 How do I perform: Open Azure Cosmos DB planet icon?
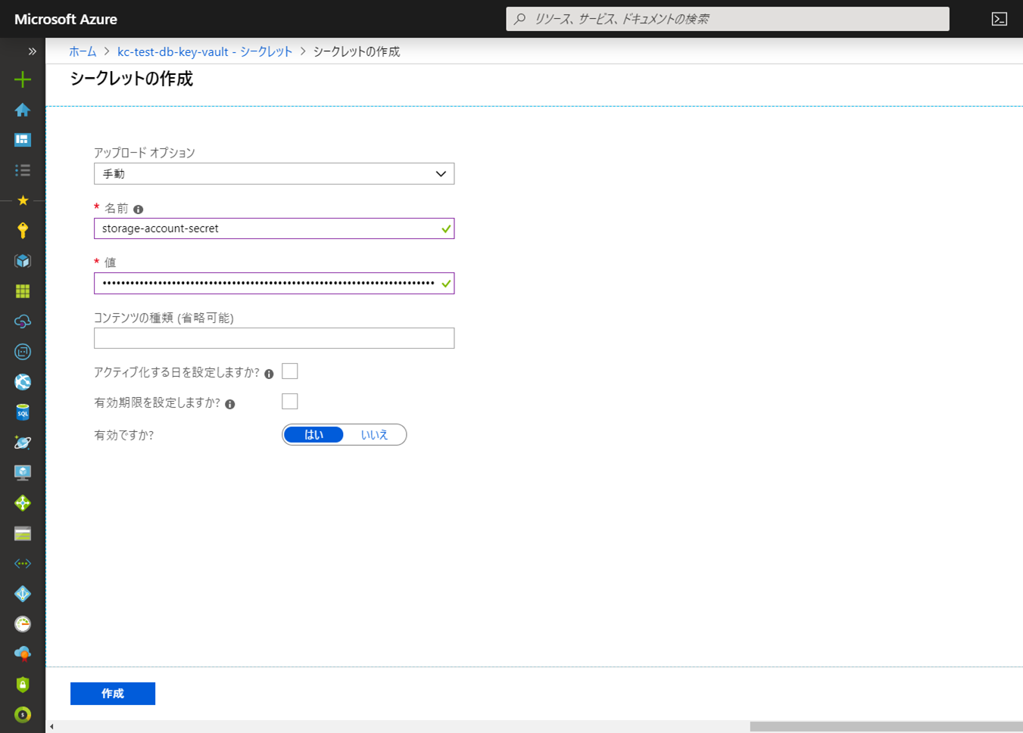(x=23, y=443)
